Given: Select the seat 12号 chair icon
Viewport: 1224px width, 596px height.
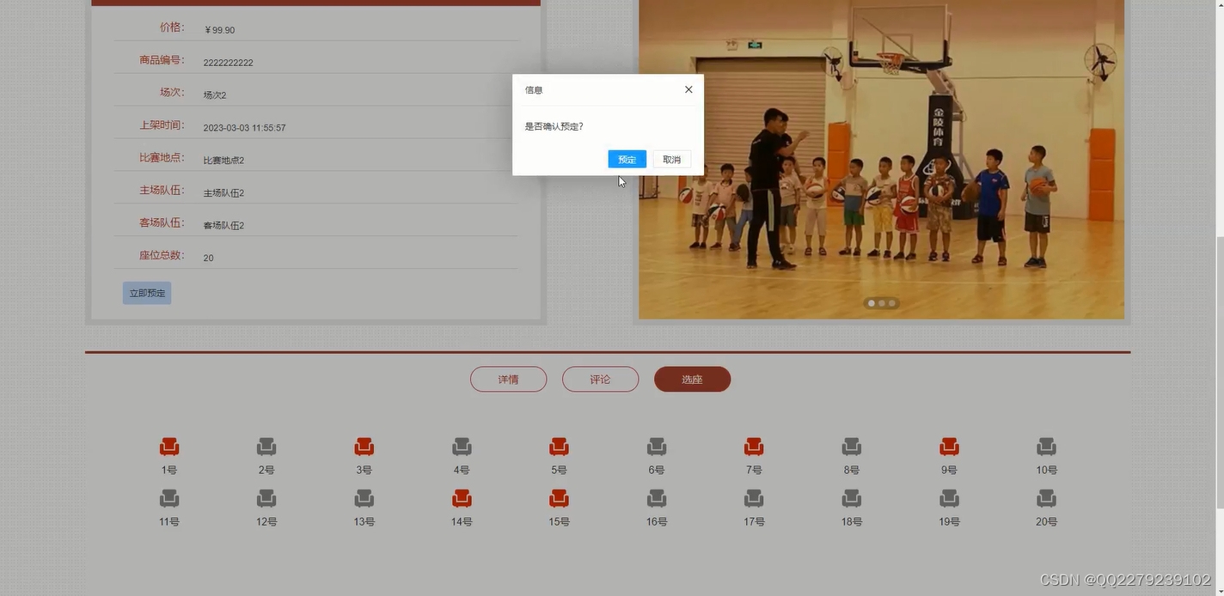Looking at the screenshot, I should point(266,497).
